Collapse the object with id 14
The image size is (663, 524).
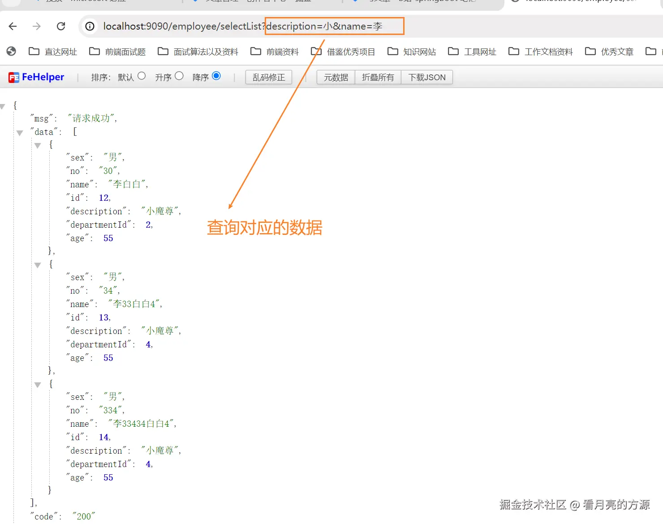click(x=38, y=385)
